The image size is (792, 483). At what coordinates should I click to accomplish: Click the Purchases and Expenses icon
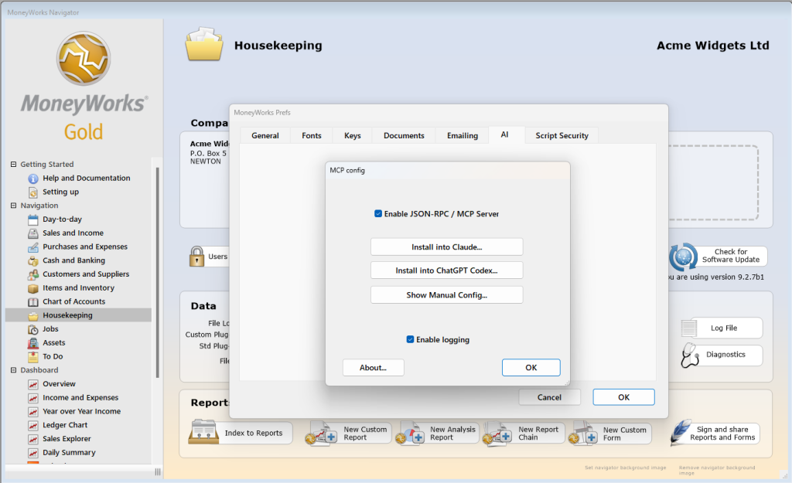tap(32, 247)
